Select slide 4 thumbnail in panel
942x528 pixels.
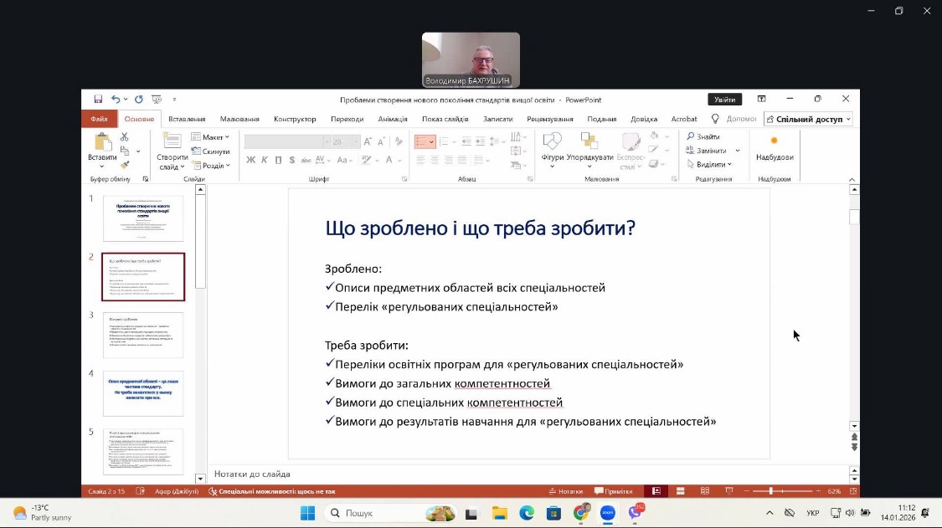[x=143, y=393]
